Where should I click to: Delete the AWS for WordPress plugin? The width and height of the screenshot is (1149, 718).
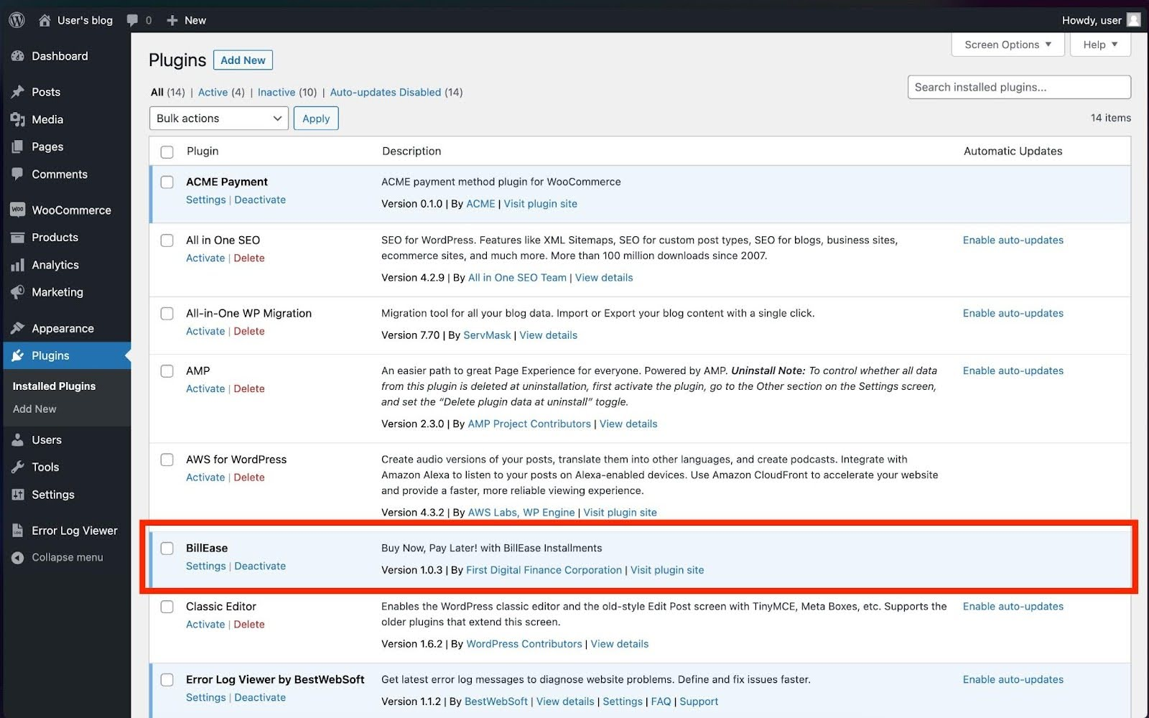point(249,477)
